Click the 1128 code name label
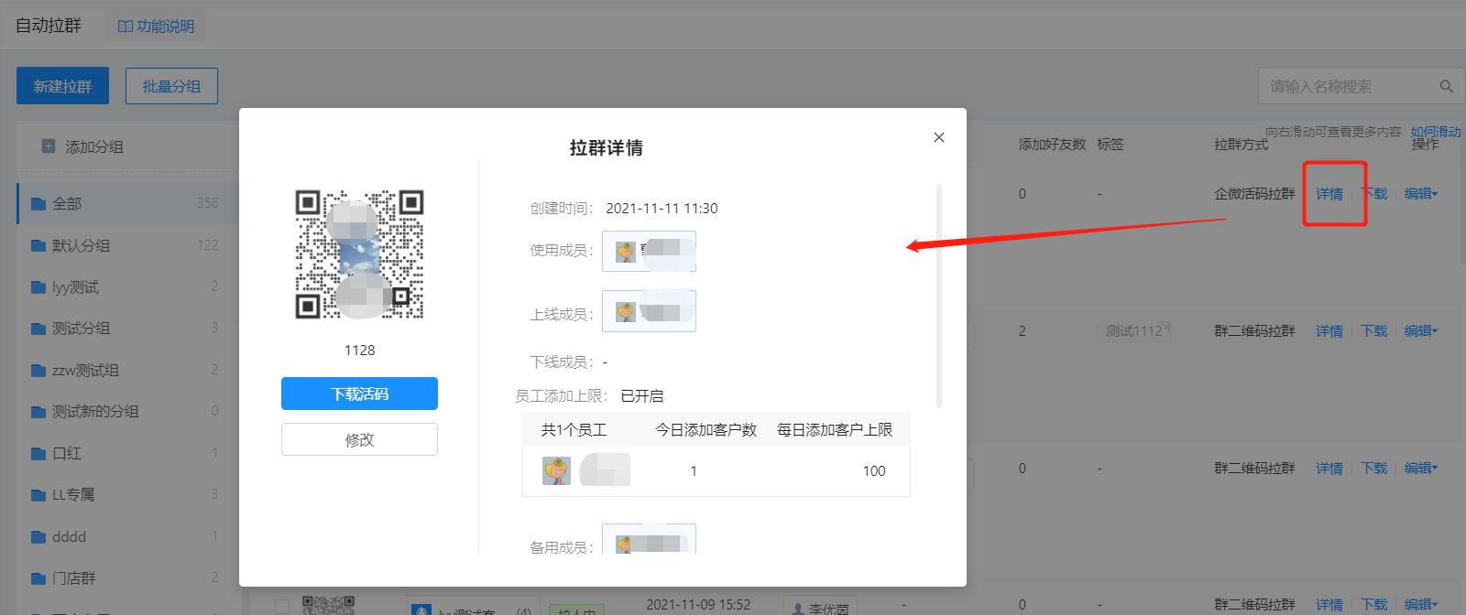Screen dimensions: 1466x615 click(359, 350)
